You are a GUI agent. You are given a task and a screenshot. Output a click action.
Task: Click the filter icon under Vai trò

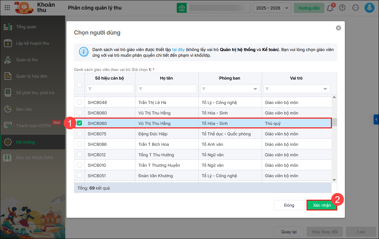tap(267, 89)
